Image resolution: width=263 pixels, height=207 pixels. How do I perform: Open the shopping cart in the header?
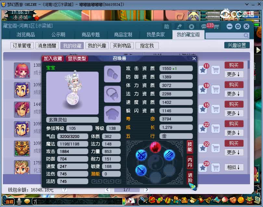point(216,27)
